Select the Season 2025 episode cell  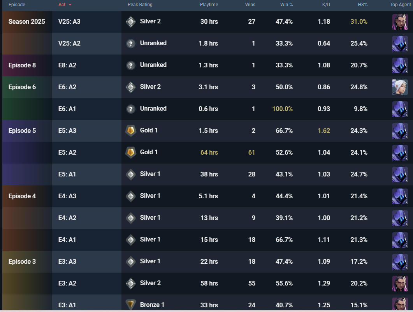click(x=26, y=22)
